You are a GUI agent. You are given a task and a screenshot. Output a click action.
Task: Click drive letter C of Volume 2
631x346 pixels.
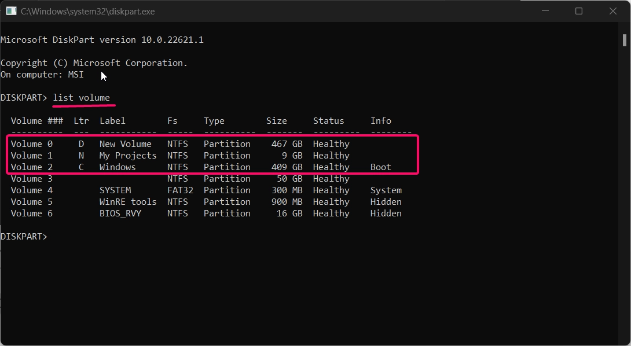(81, 167)
